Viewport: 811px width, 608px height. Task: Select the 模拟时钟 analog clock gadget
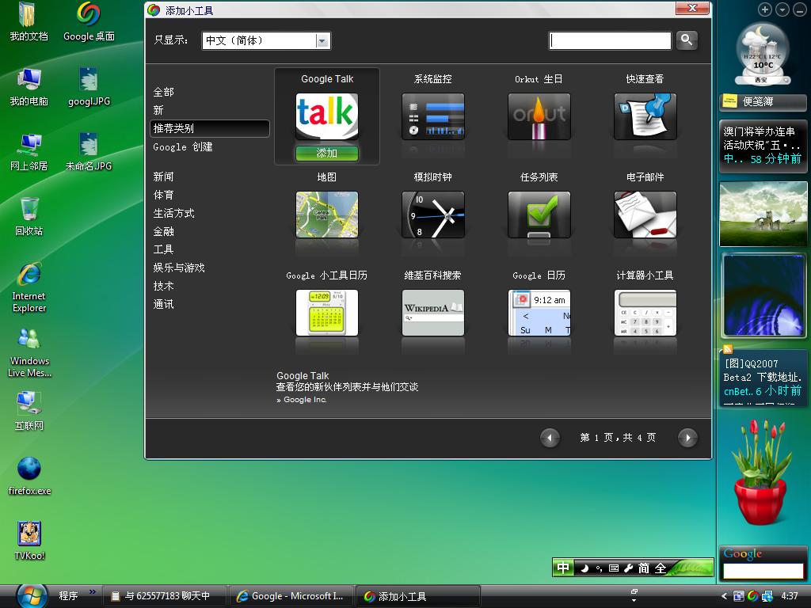tap(432, 215)
